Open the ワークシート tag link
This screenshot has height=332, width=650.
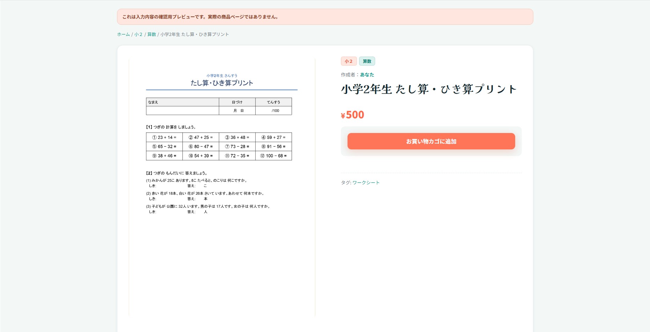(x=366, y=183)
